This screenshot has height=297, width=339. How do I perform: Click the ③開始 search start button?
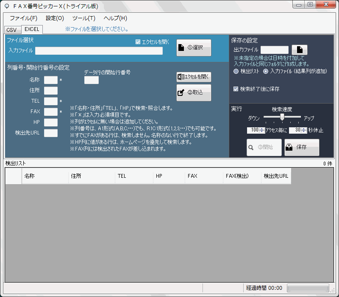pyautogui.click(x=264, y=147)
